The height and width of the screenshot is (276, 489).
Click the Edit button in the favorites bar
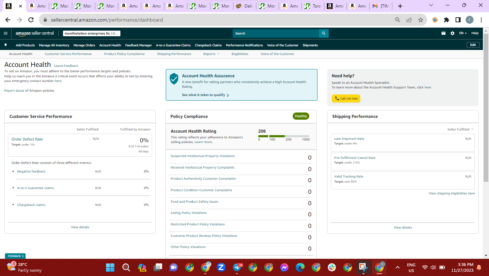[473, 45]
